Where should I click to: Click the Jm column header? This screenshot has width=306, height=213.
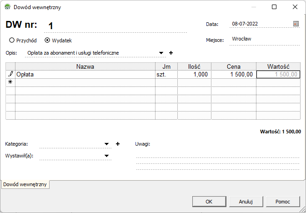(x=166, y=66)
